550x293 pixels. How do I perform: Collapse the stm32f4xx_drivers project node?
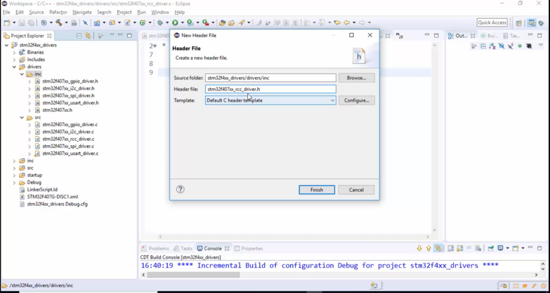6,45
